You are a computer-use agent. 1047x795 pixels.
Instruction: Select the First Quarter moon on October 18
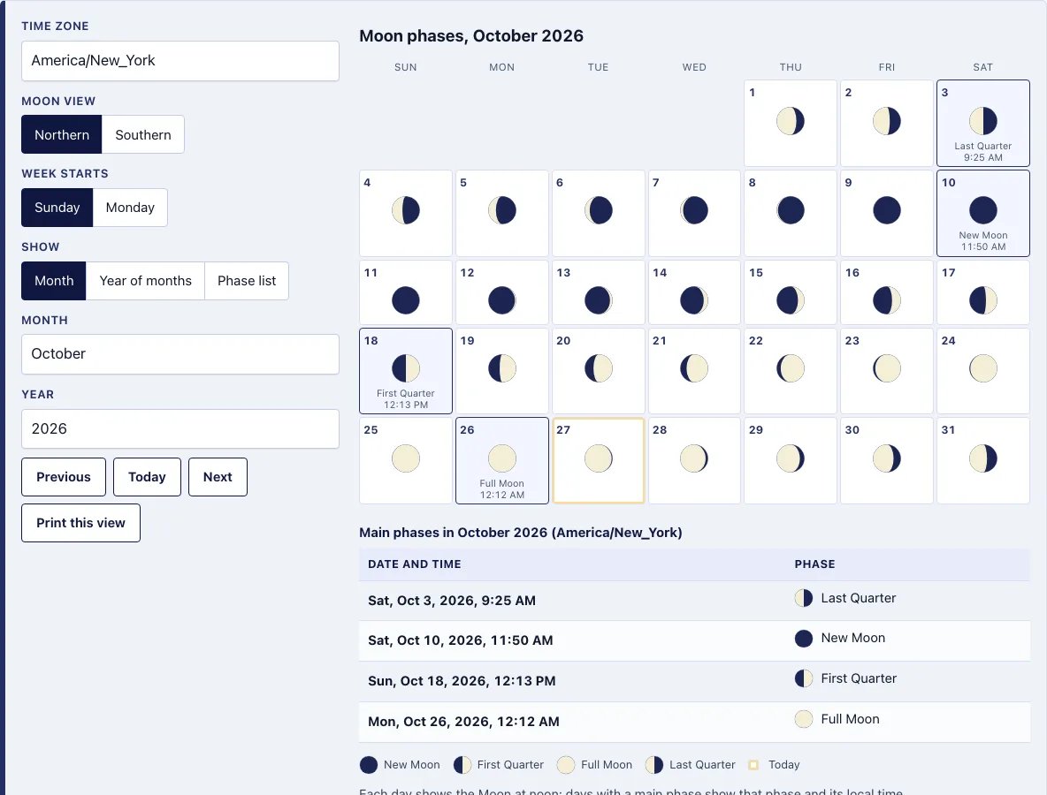point(405,369)
